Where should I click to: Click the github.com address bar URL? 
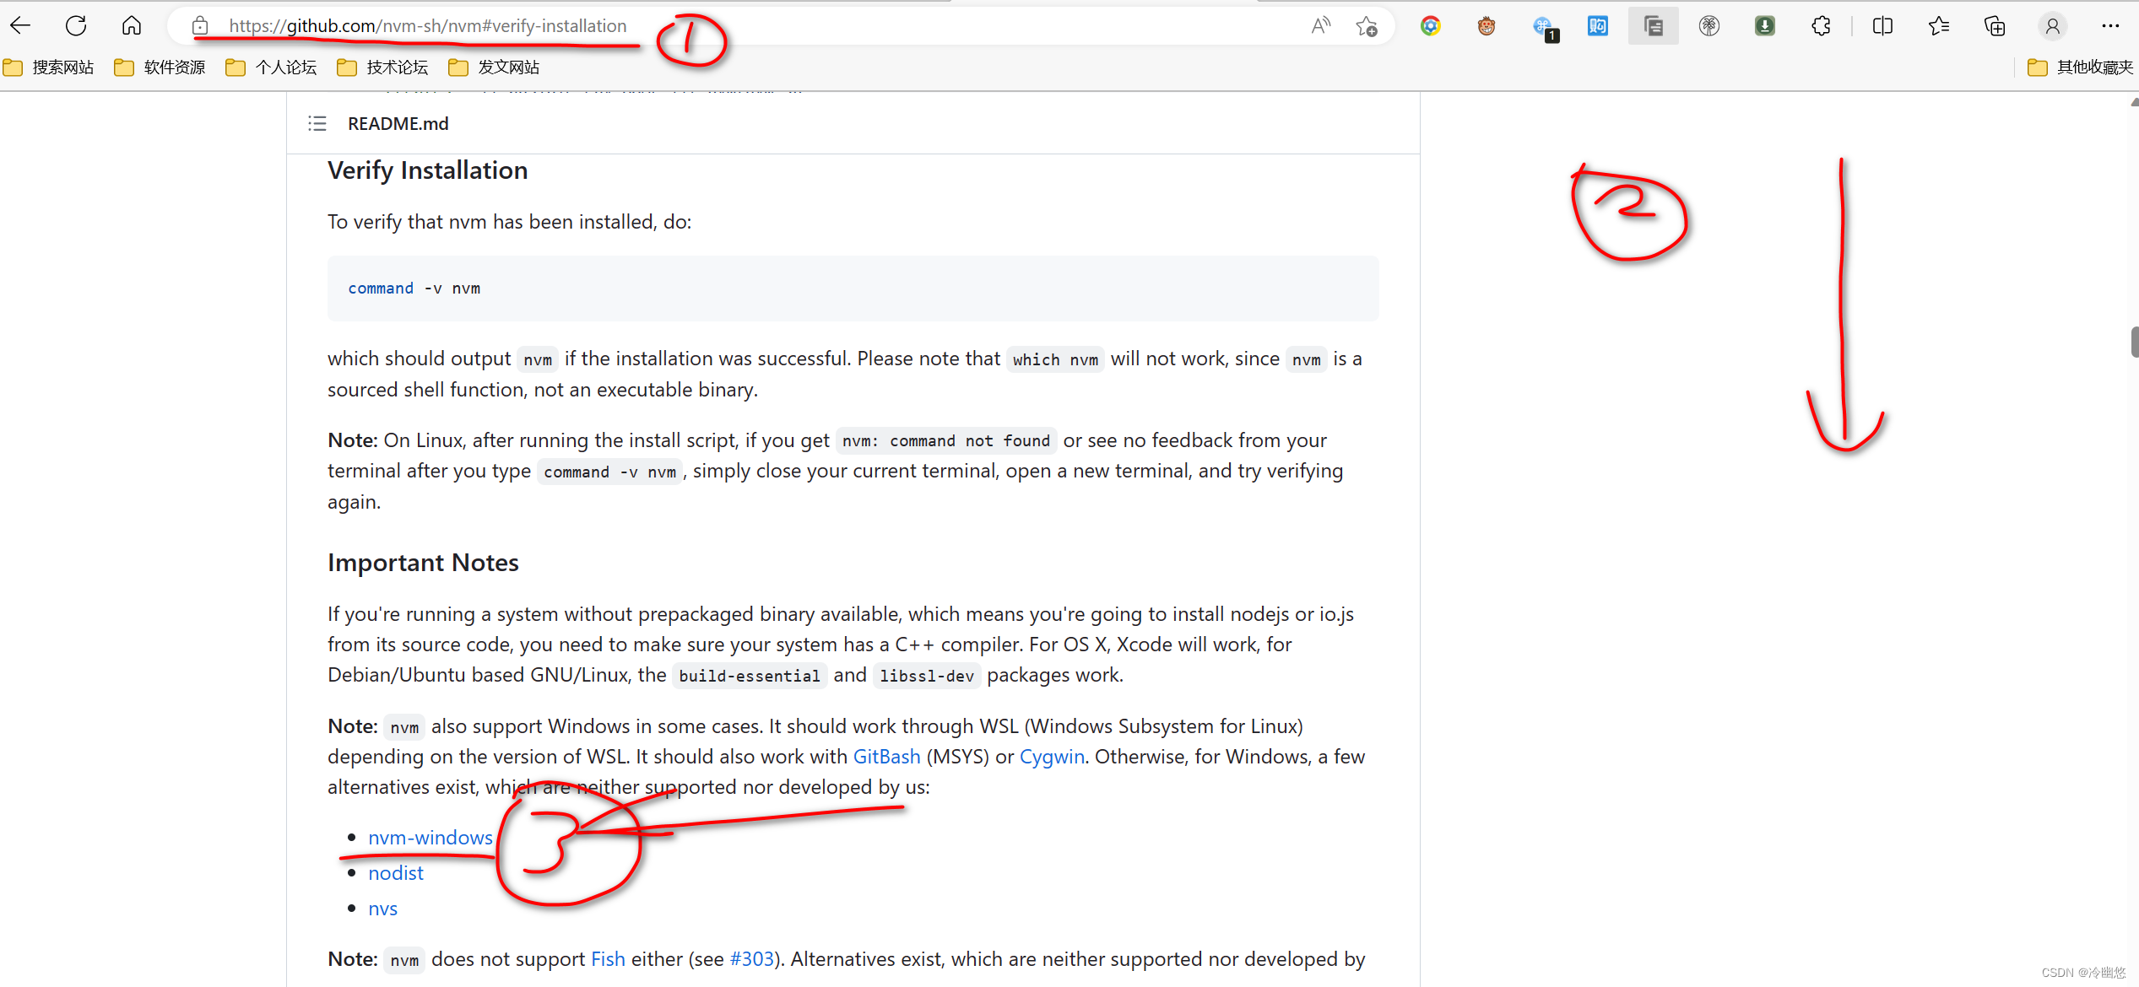coord(427,26)
